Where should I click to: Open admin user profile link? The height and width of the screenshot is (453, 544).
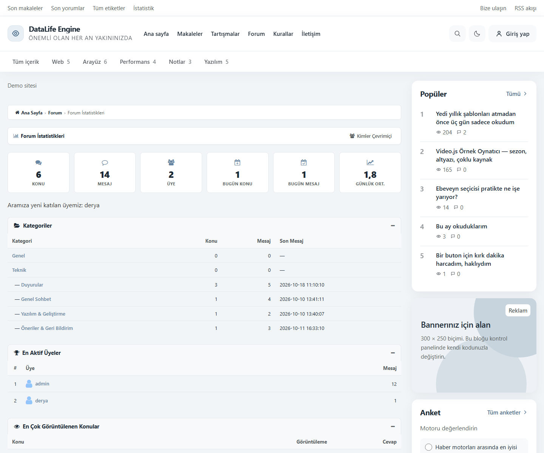tap(42, 384)
